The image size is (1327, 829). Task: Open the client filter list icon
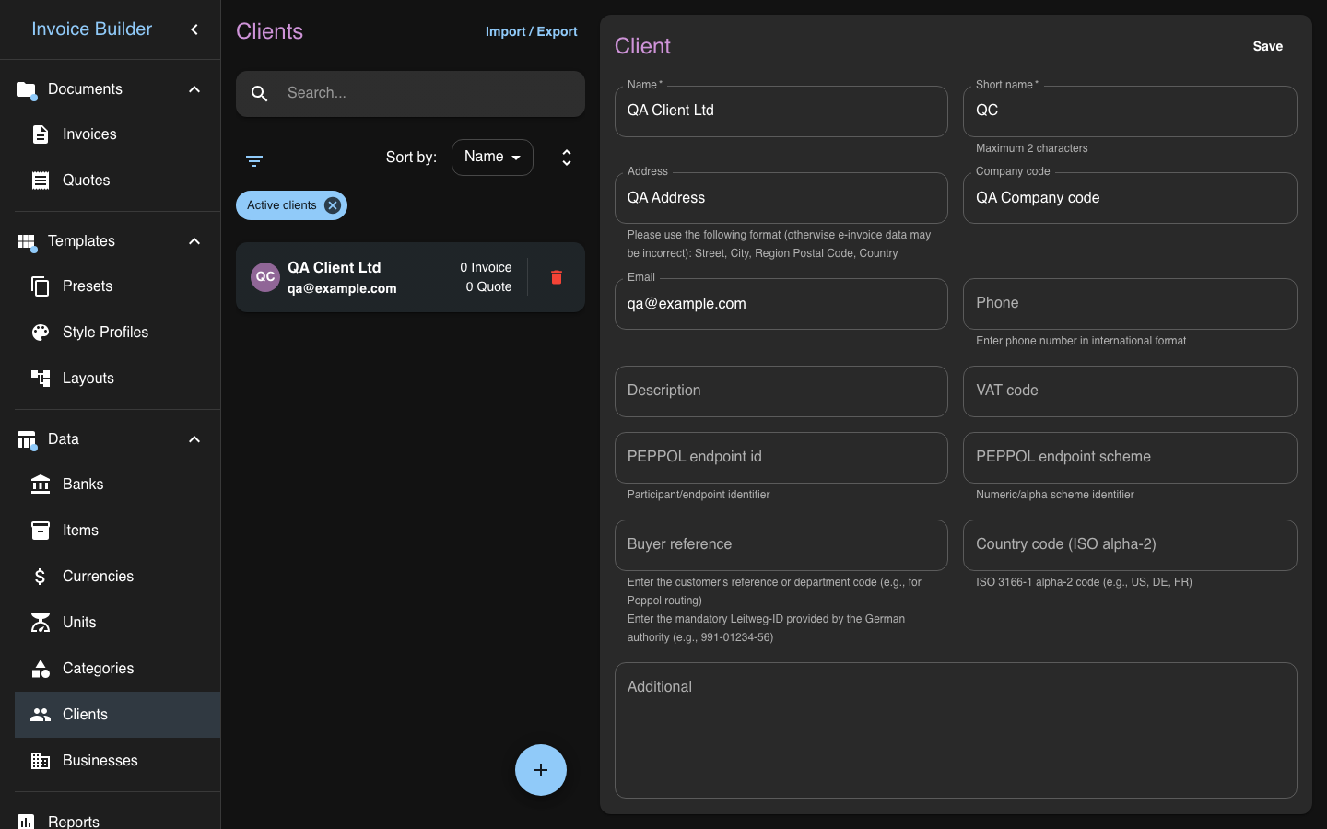(x=254, y=160)
